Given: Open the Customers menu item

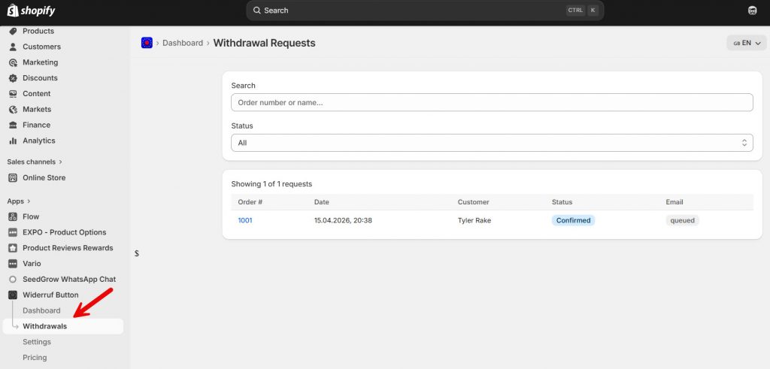Looking at the screenshot, I should click(x=41, y=47).
